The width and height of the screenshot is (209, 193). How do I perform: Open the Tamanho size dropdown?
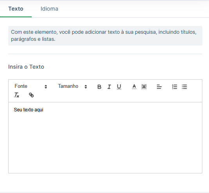(x=73, y=86)
